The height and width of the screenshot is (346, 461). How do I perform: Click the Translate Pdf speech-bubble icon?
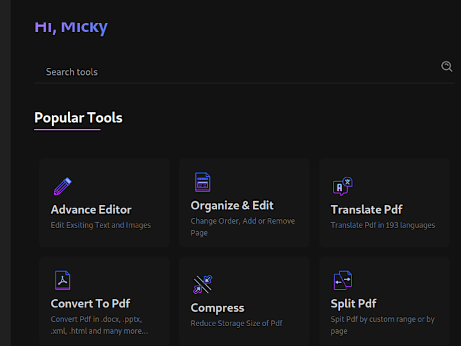coord(343,186)
